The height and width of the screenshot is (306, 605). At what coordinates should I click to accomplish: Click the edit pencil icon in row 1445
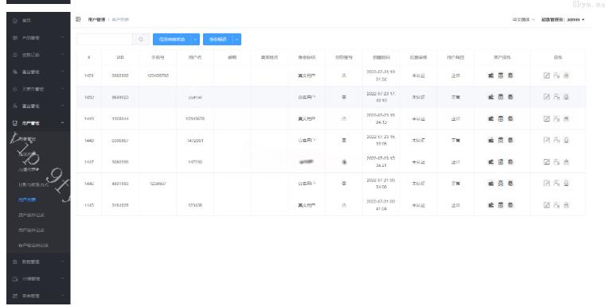(x=546, y=205)
